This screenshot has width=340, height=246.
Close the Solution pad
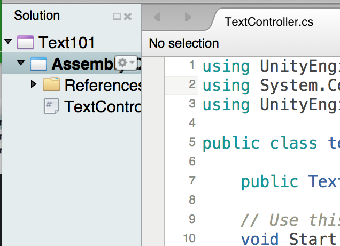pyautogui.click(x=128, y=17)
